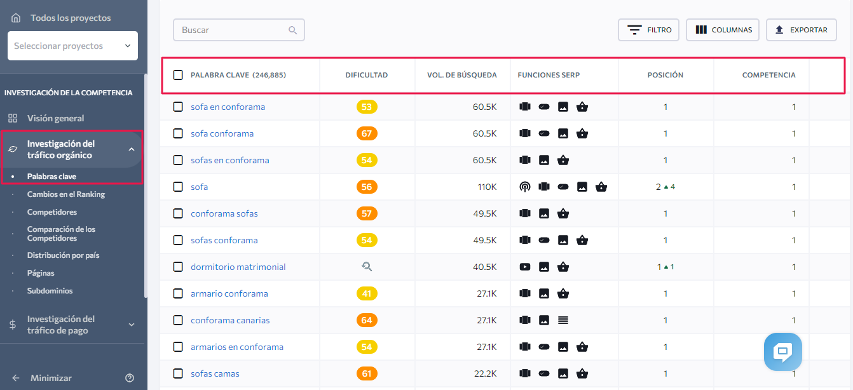
Task: Click the home icon beside Todos los proyectos
Action: pyautogui.click(x=16, y=18)
